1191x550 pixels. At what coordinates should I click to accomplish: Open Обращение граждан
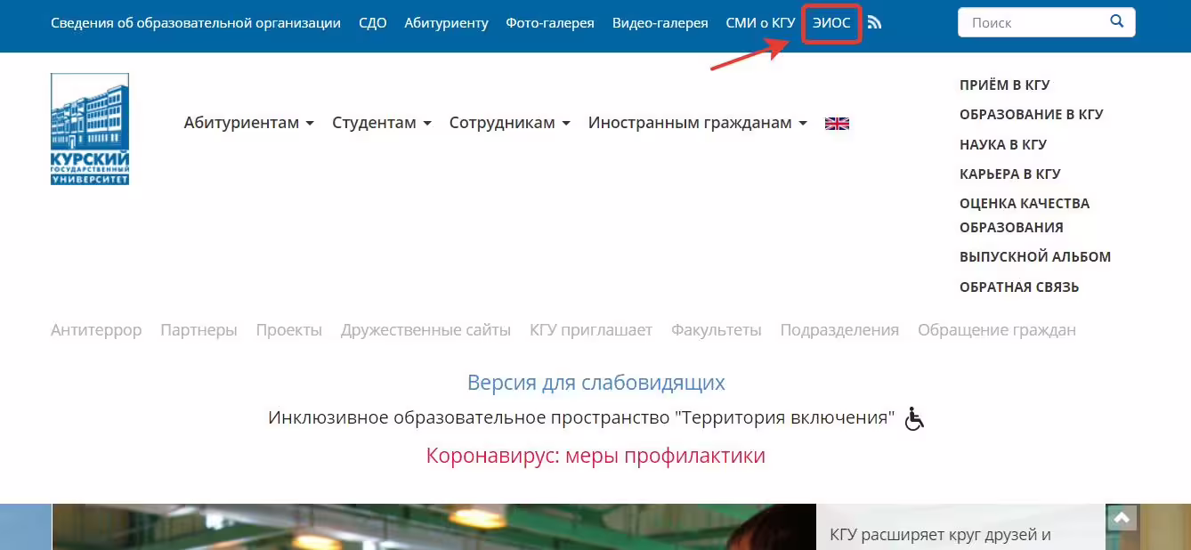(x=997, y=330)
